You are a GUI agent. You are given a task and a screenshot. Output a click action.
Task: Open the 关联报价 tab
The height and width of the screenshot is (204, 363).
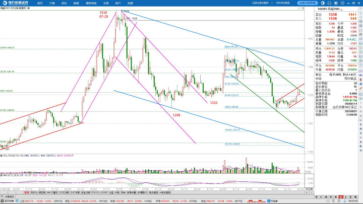[x=10, y=196]
